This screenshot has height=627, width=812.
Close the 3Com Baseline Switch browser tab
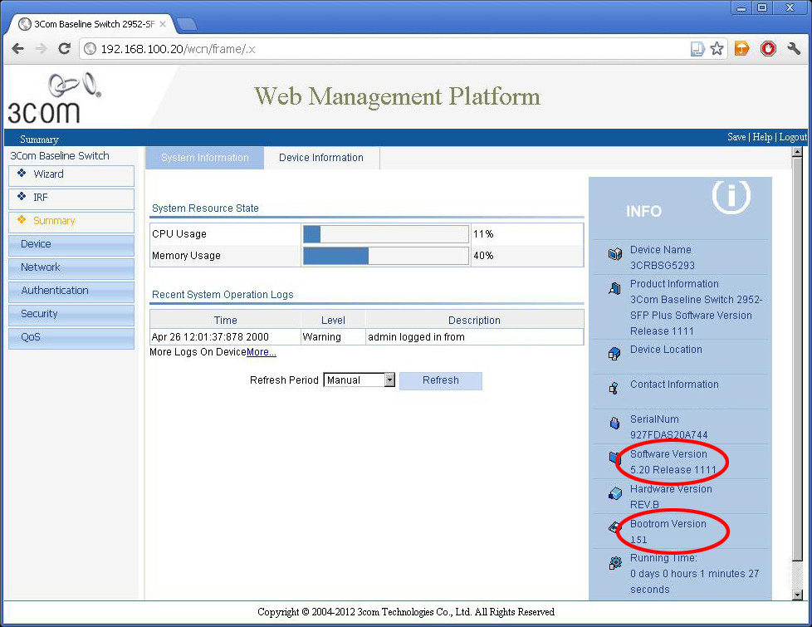click(x=163, y=24)
